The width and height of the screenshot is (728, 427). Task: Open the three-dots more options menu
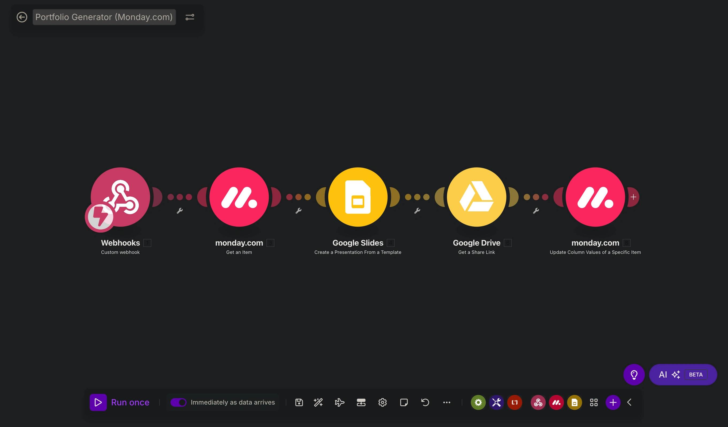[x=447, y=402]
